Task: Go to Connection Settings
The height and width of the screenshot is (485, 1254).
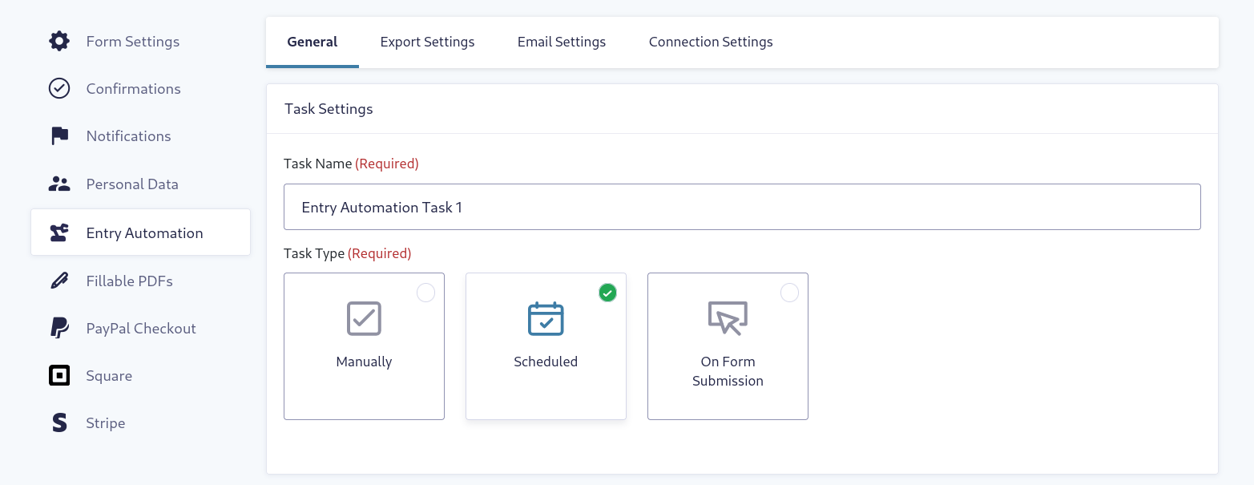Action: pos(710,42)
